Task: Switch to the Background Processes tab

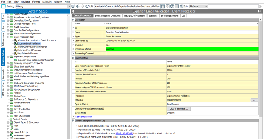Action: 135,15
